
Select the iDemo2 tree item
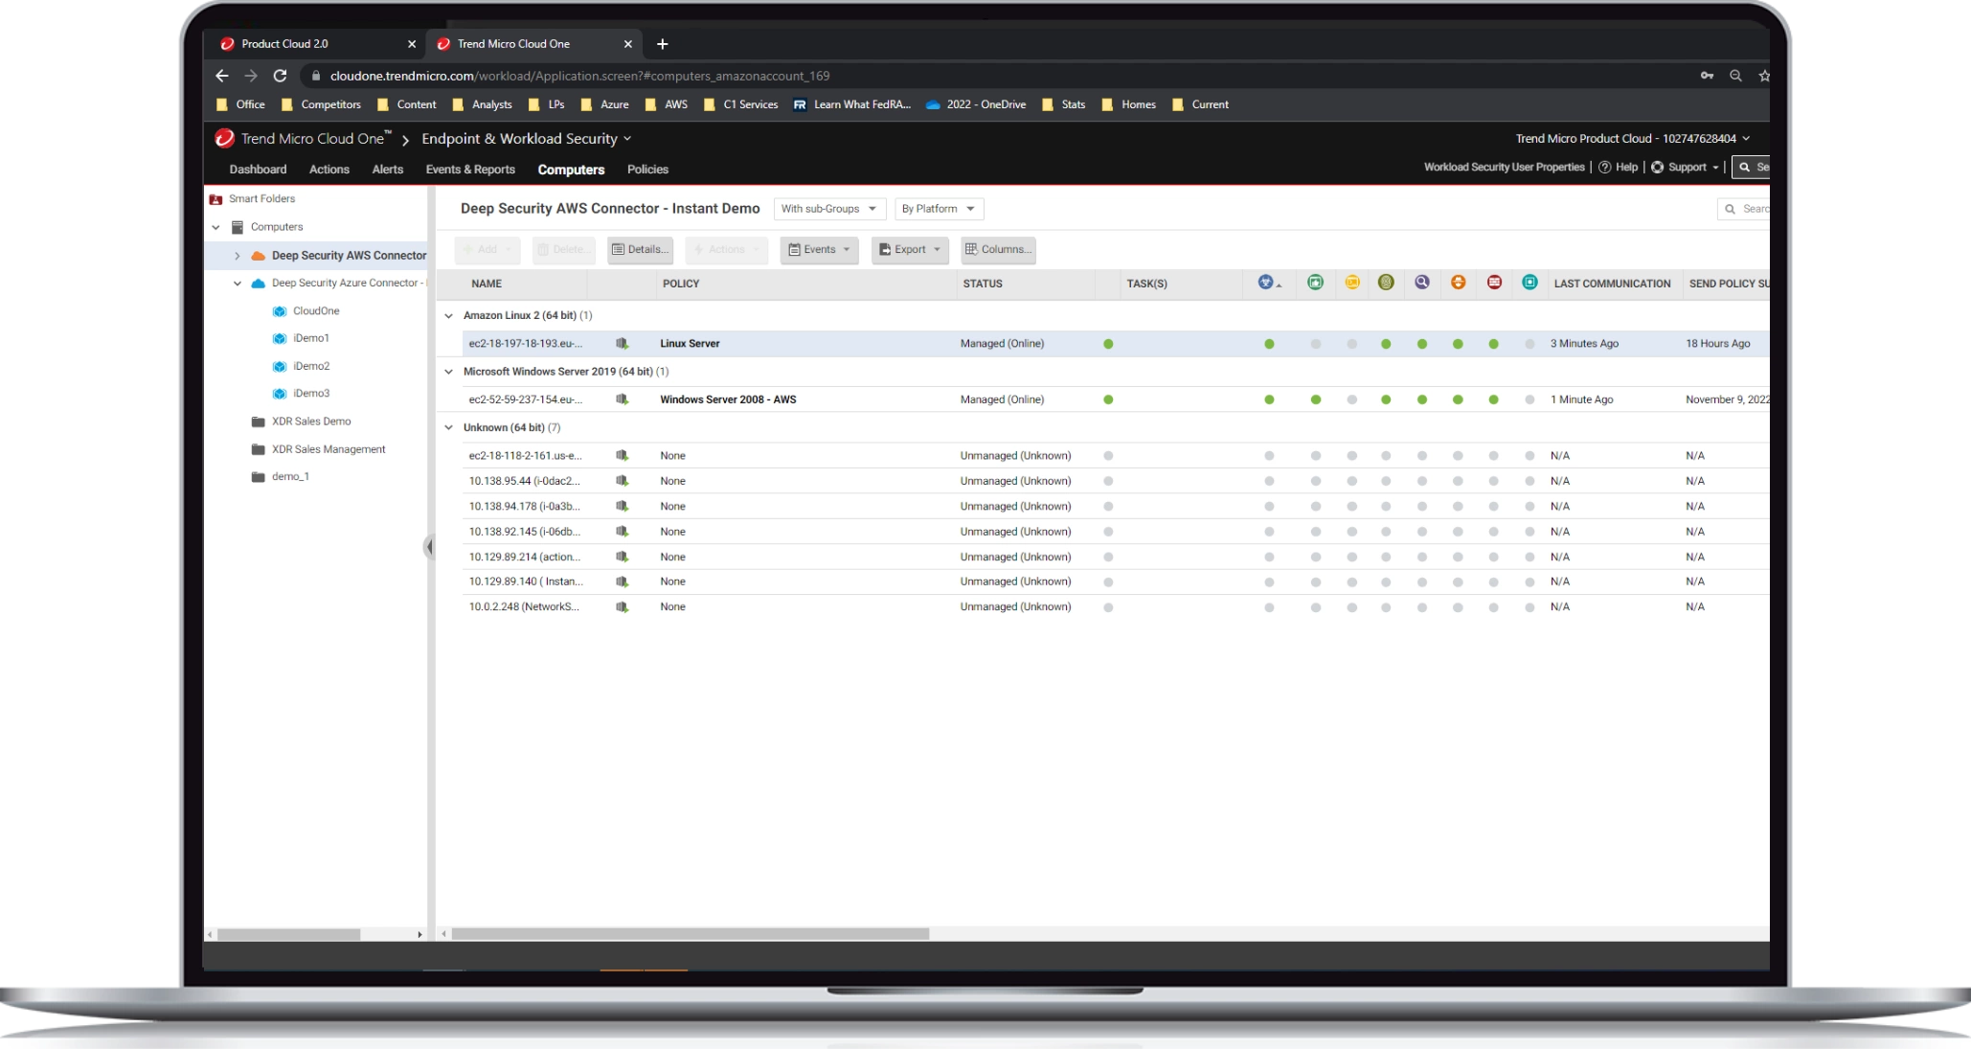[x=311, y=366]
